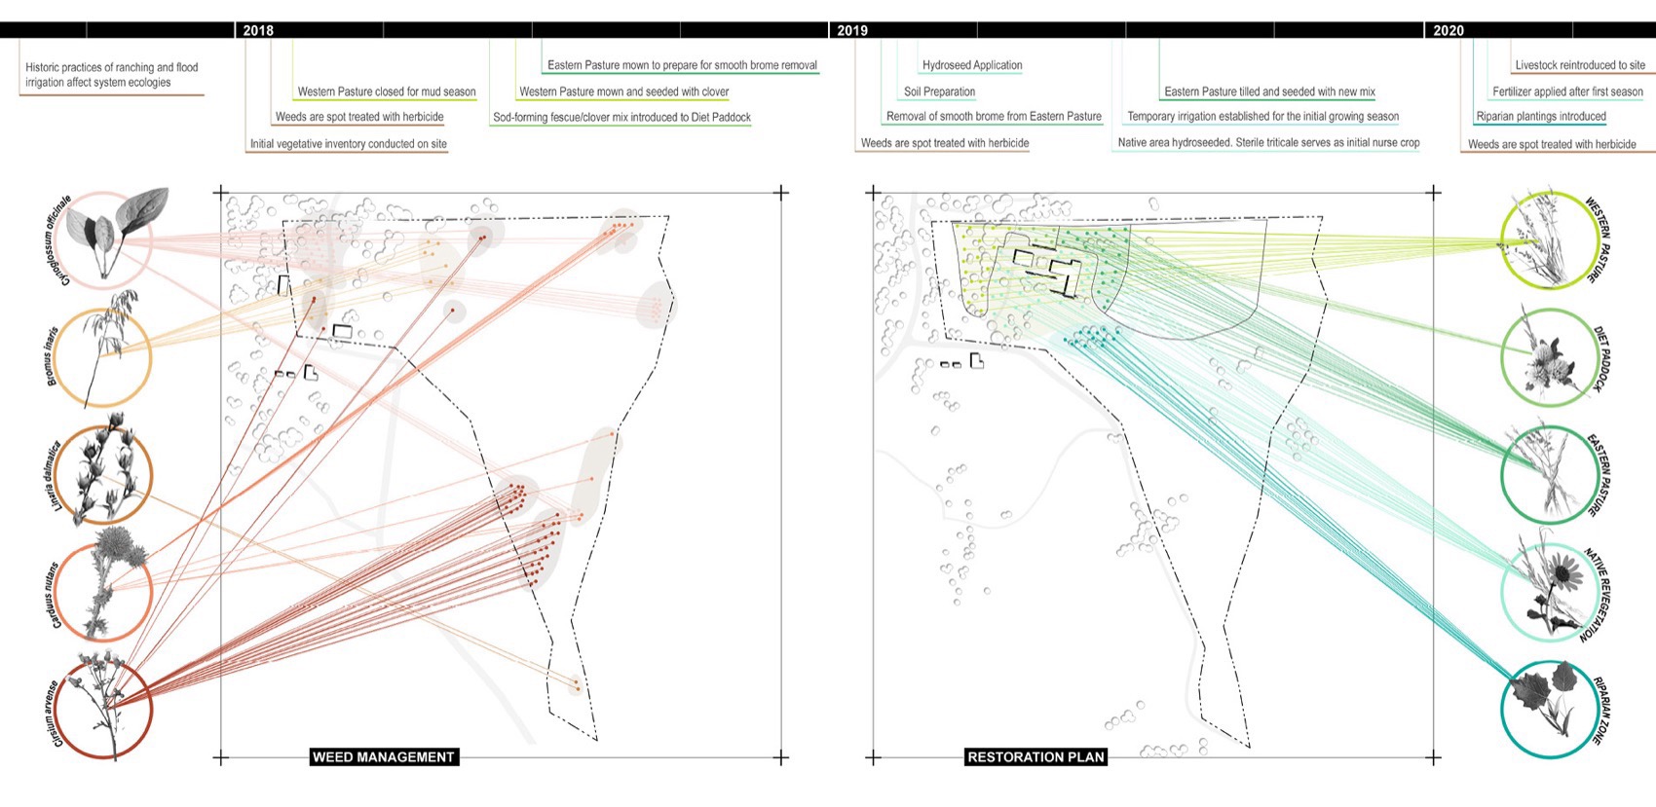Screen dimensions: 1656x807
Task: Select the Western Pasture circle icon
Action: 1549,238
